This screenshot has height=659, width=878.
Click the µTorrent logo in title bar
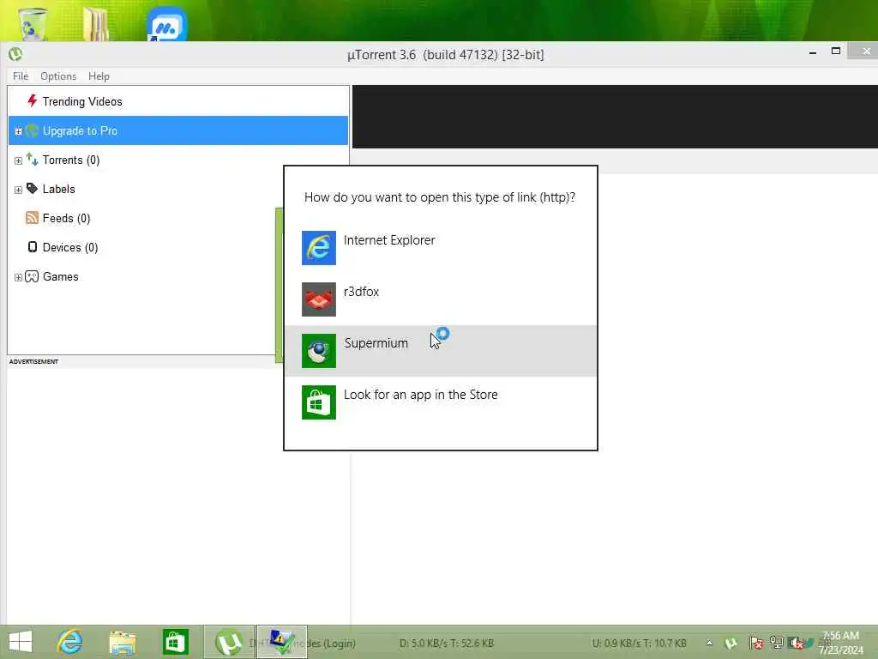click(x=15, y=54)
